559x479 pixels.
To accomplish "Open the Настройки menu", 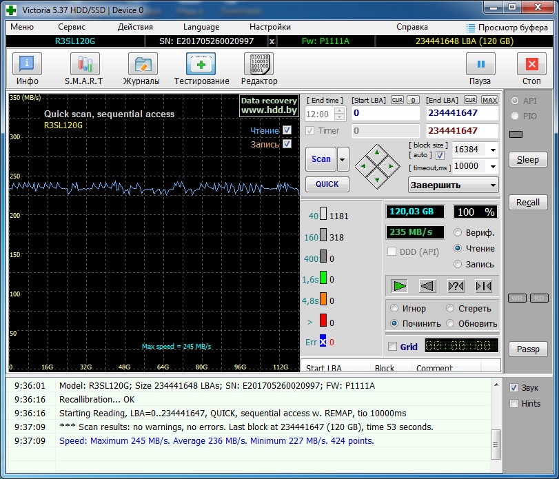I will pyautogui.click(x=270, y=27).
